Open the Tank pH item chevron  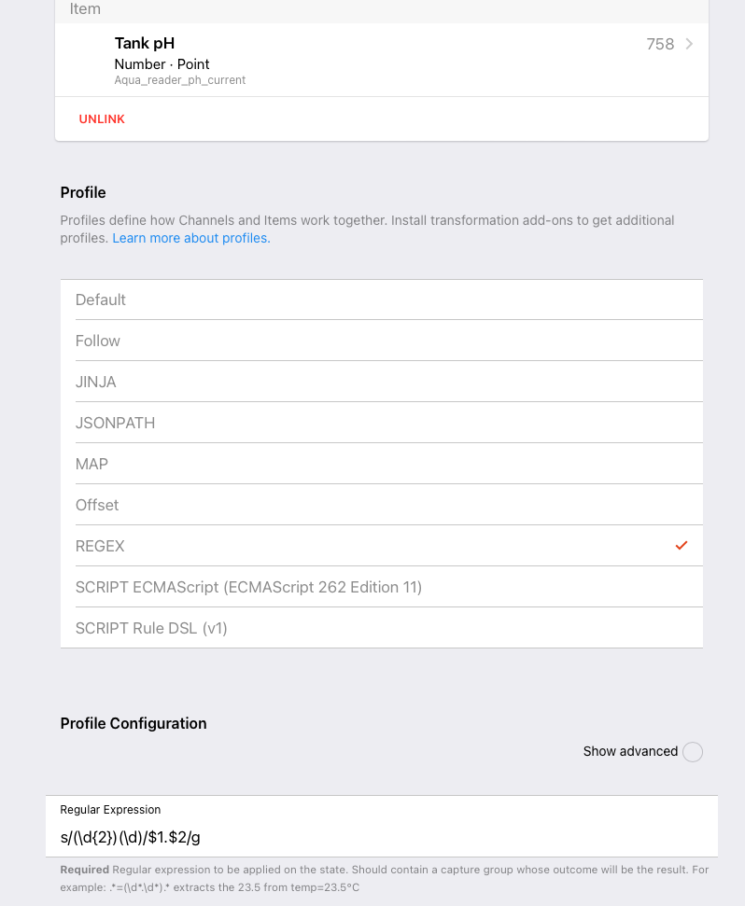689,44
